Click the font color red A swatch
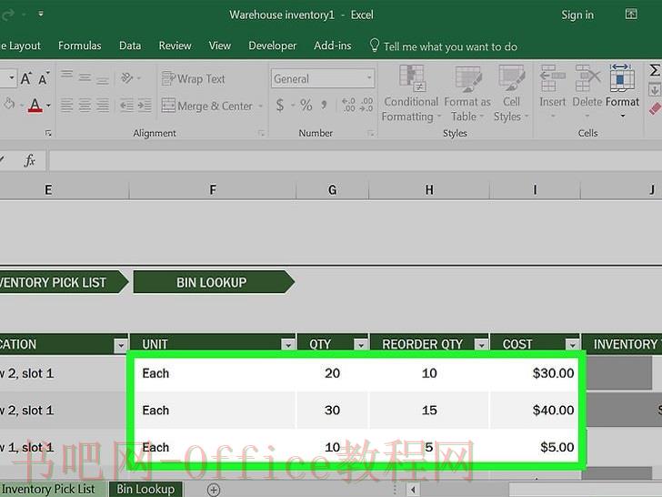 35,105
